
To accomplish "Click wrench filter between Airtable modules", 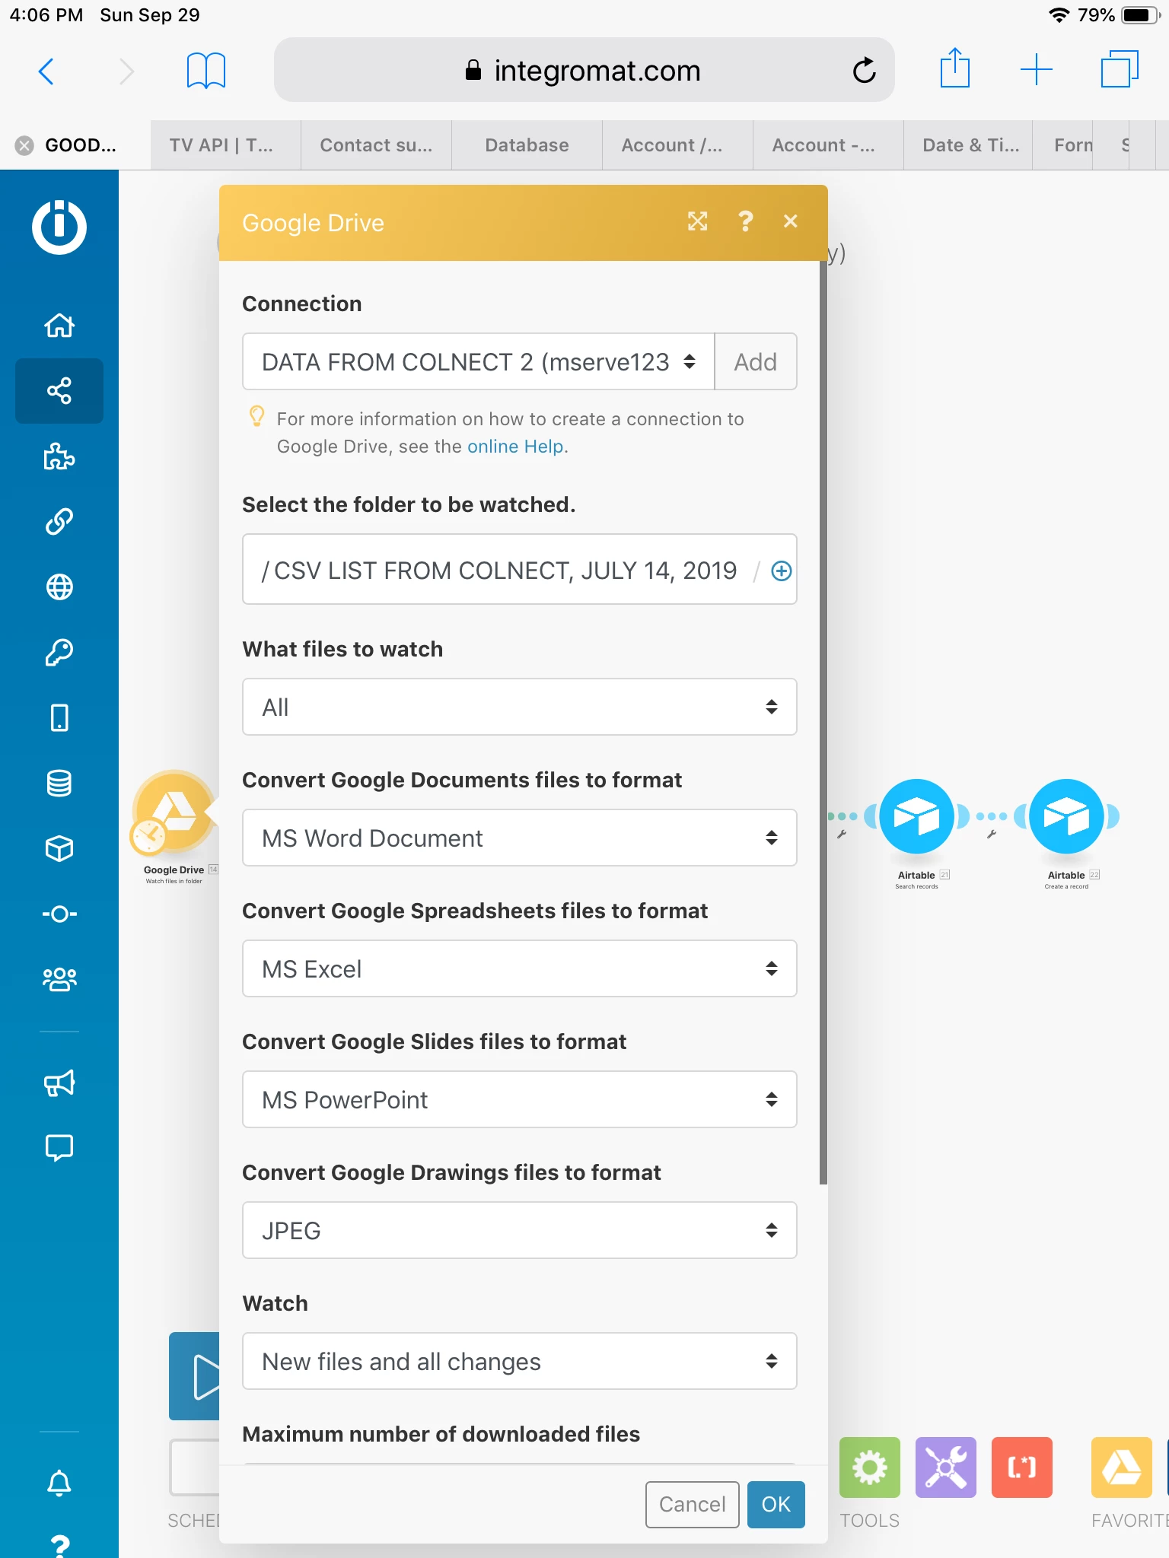I will point(992,834).
